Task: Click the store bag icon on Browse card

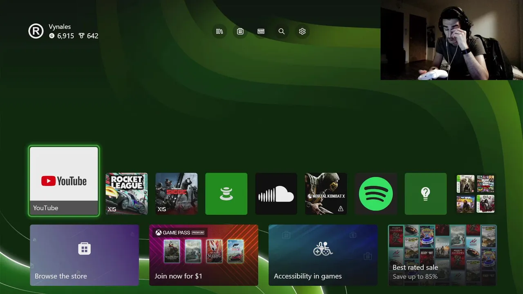Action: (84, 248)
